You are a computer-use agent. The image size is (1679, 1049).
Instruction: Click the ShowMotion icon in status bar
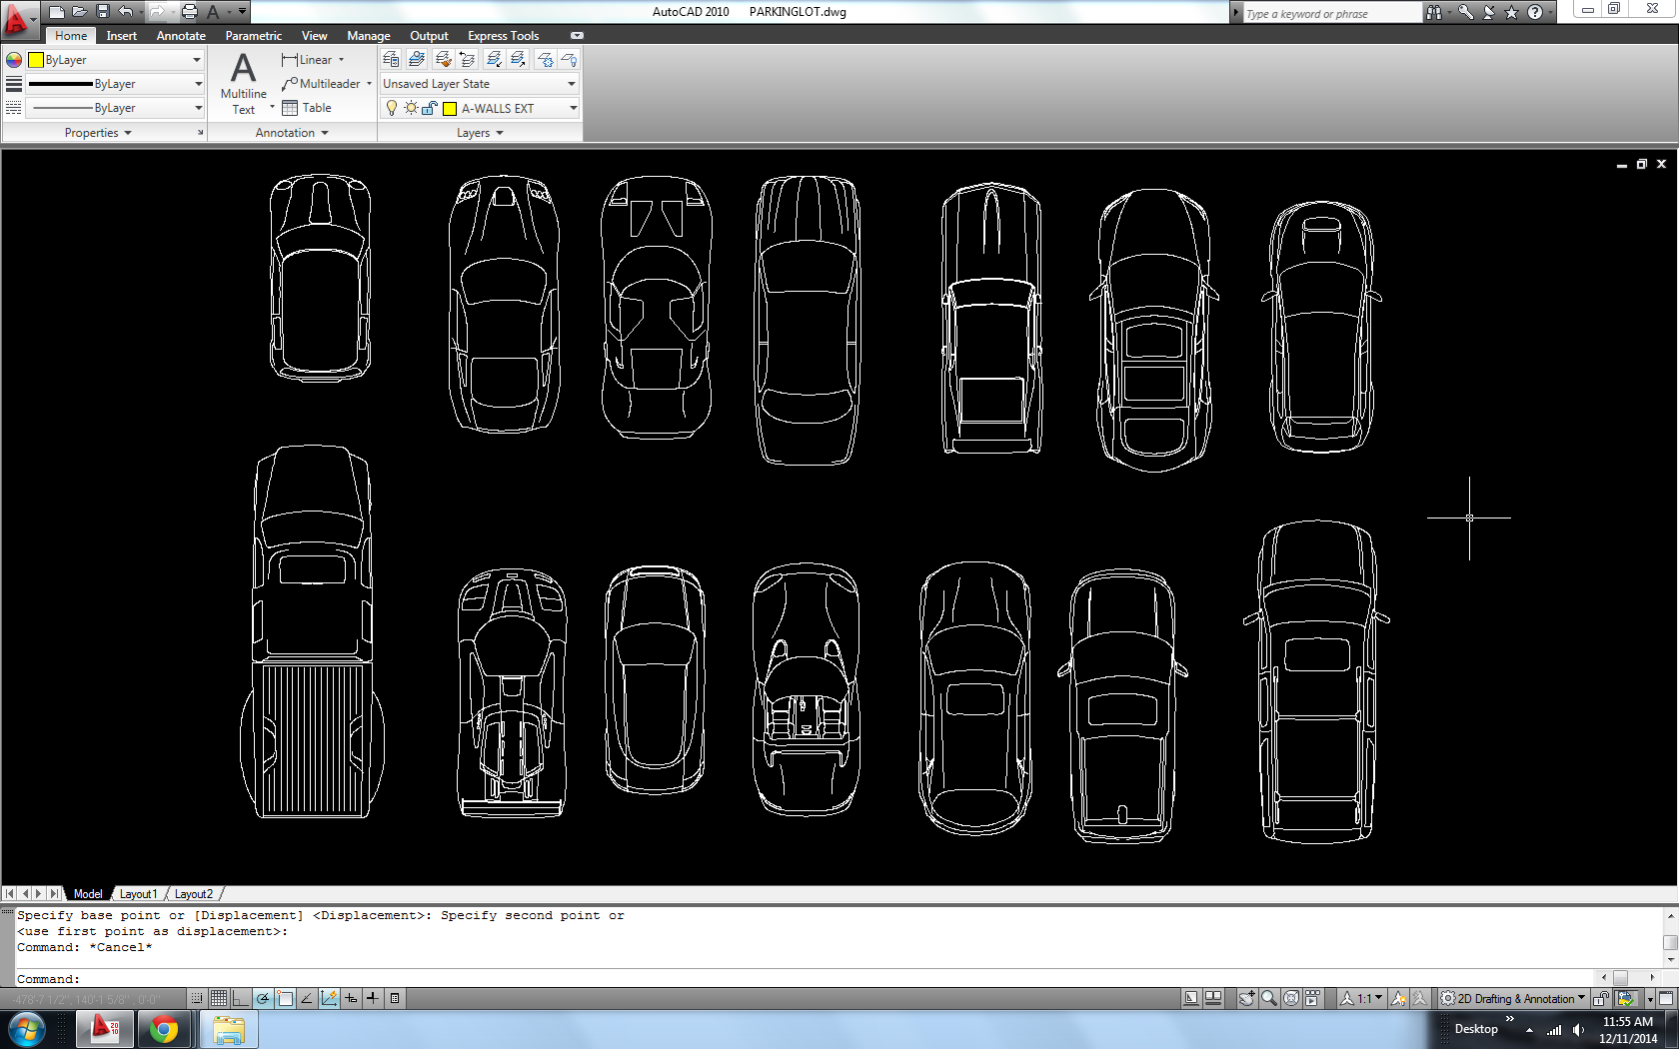pyautogui.click(x=1312, y=998)
